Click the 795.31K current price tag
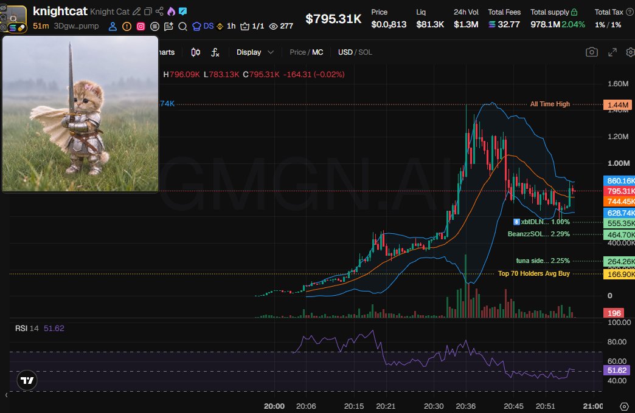 620,191
